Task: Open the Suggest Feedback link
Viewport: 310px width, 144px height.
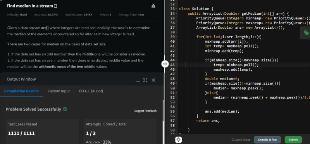Action: click(145, 111)
